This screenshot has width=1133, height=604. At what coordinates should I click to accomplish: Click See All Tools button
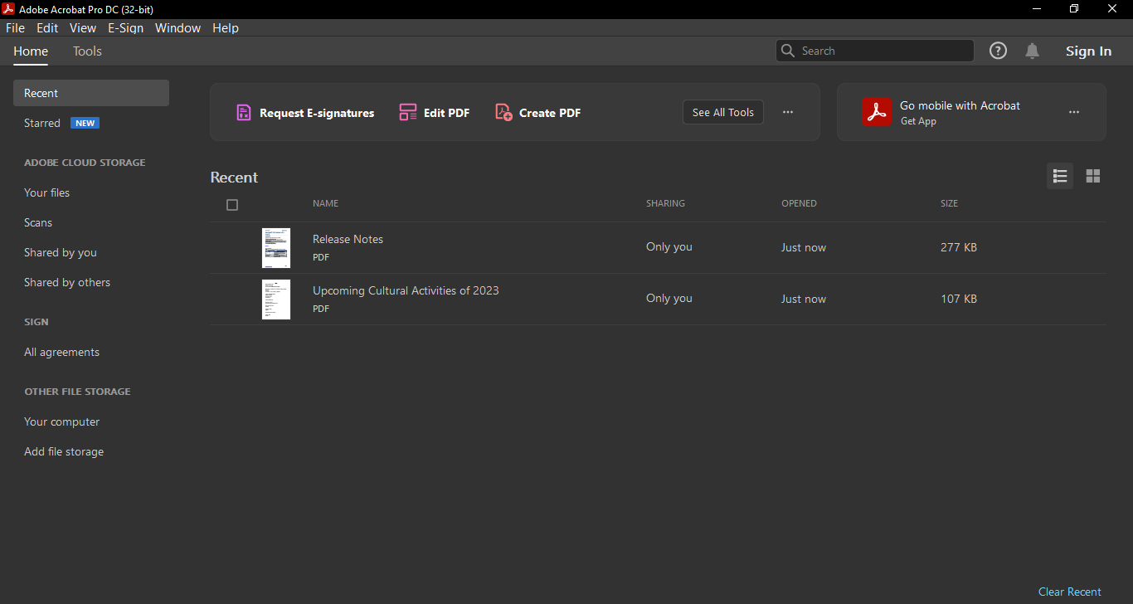(723, 112)
